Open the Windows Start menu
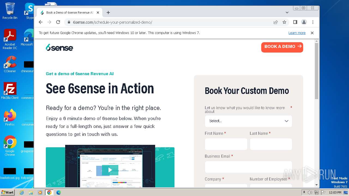 7,192
